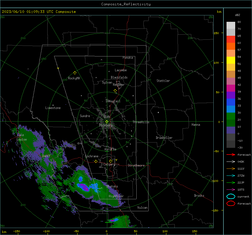Click the Vulcan label
Image resolution: width=252 pixels, height=235 pixels.
(x=142, y=207)
